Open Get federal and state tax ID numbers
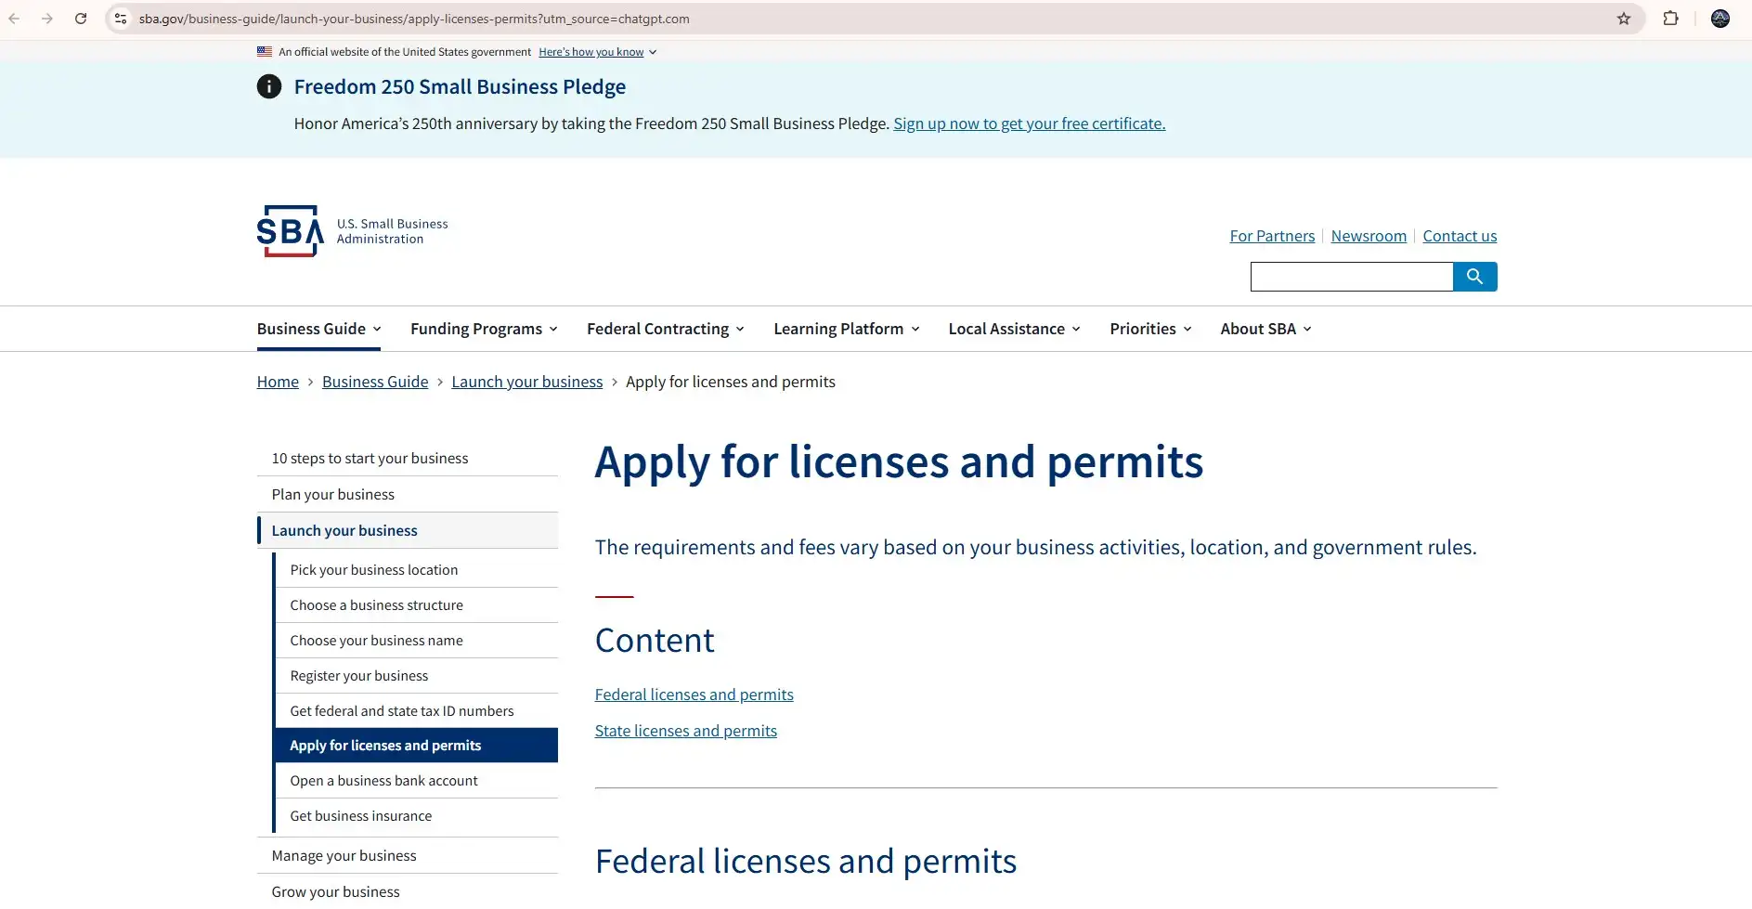 (x=417, y=711)
